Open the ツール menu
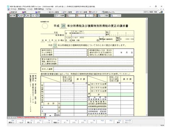 (x=30, y=9)
